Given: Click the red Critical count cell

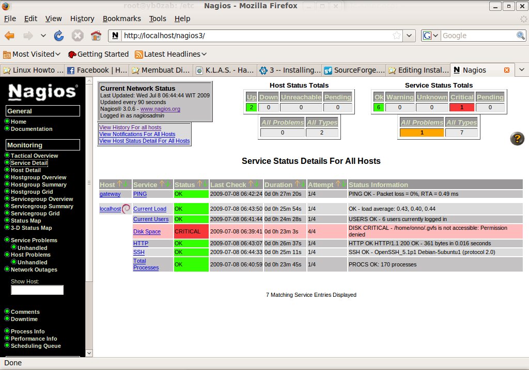Looking at the screenshot, I should [461, 108].
